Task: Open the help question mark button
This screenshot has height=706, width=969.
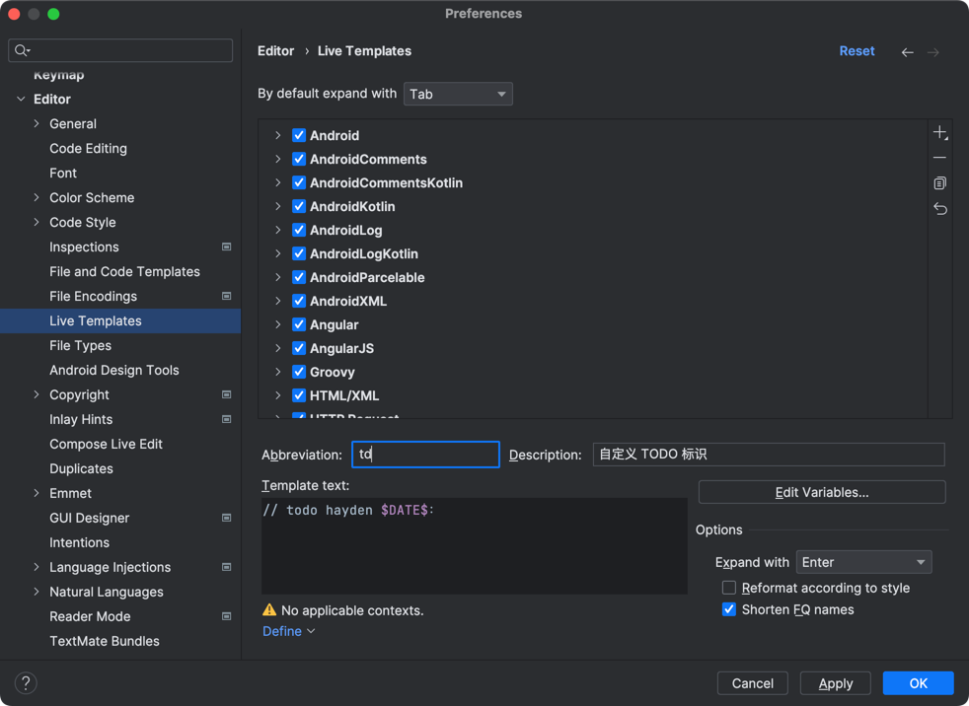Action: (27, 682)
